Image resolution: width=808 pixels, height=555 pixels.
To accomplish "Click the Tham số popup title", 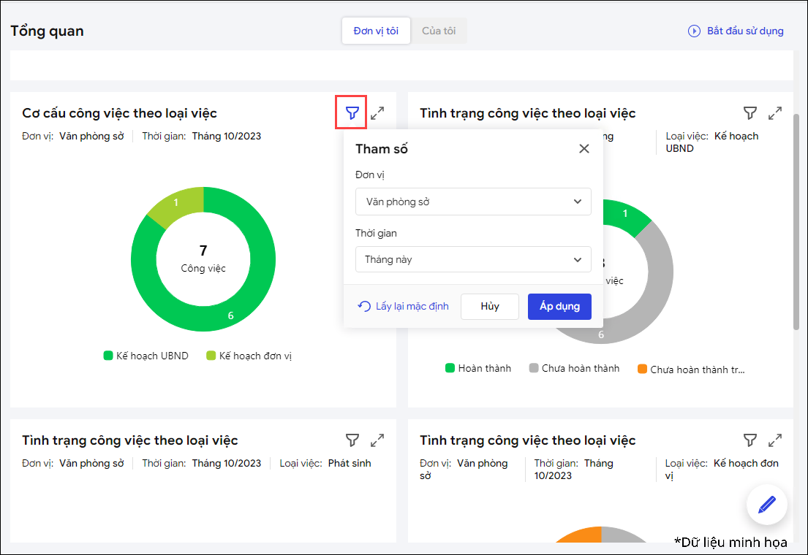I will pyautogui.click(x=381, y=149).
